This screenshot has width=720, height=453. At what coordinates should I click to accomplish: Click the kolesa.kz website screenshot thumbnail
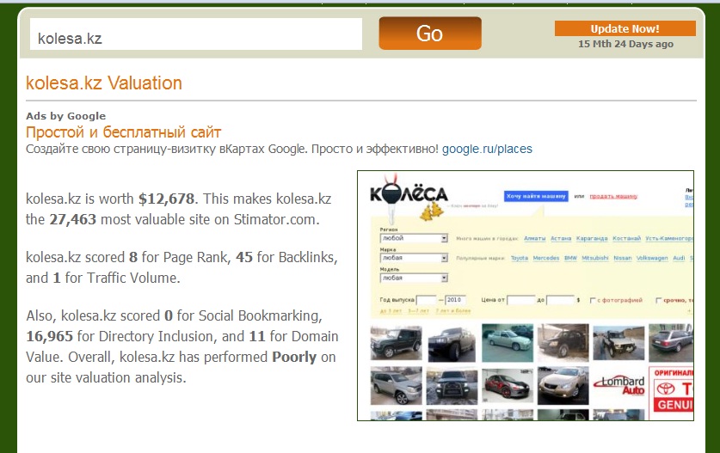point(526,296)
